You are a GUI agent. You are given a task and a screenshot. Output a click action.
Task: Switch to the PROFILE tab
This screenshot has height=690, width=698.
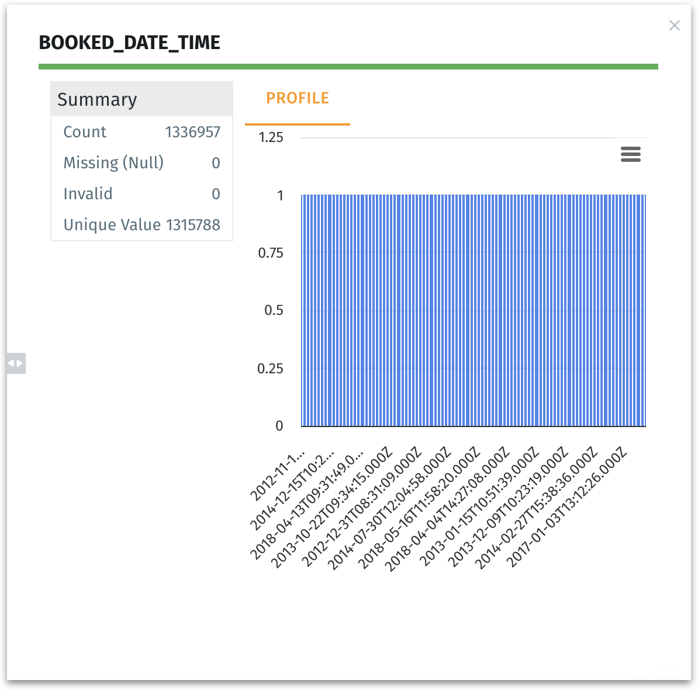point(298,98)
